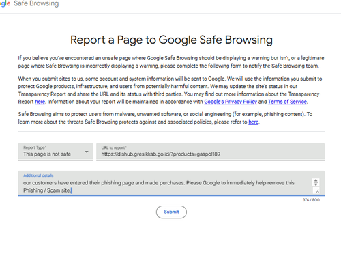Click the 'URL to report' field label
Screen dimensions: 341x254
114,147
